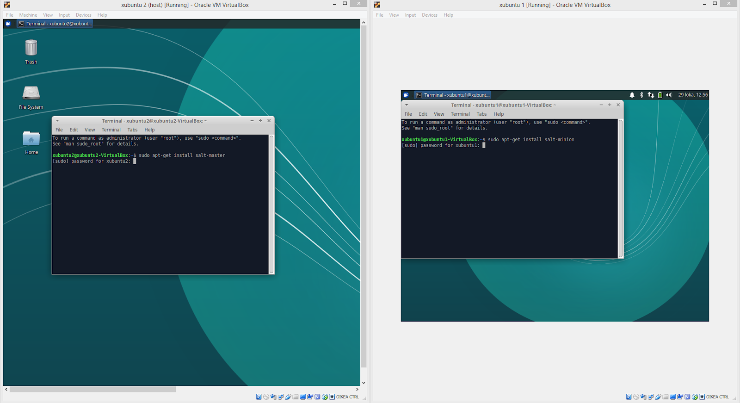This screenshot has height=403, width=740.
Task: Open Input menu in xubuntu 1 VirtualBox window
Action: coord(410,15)
